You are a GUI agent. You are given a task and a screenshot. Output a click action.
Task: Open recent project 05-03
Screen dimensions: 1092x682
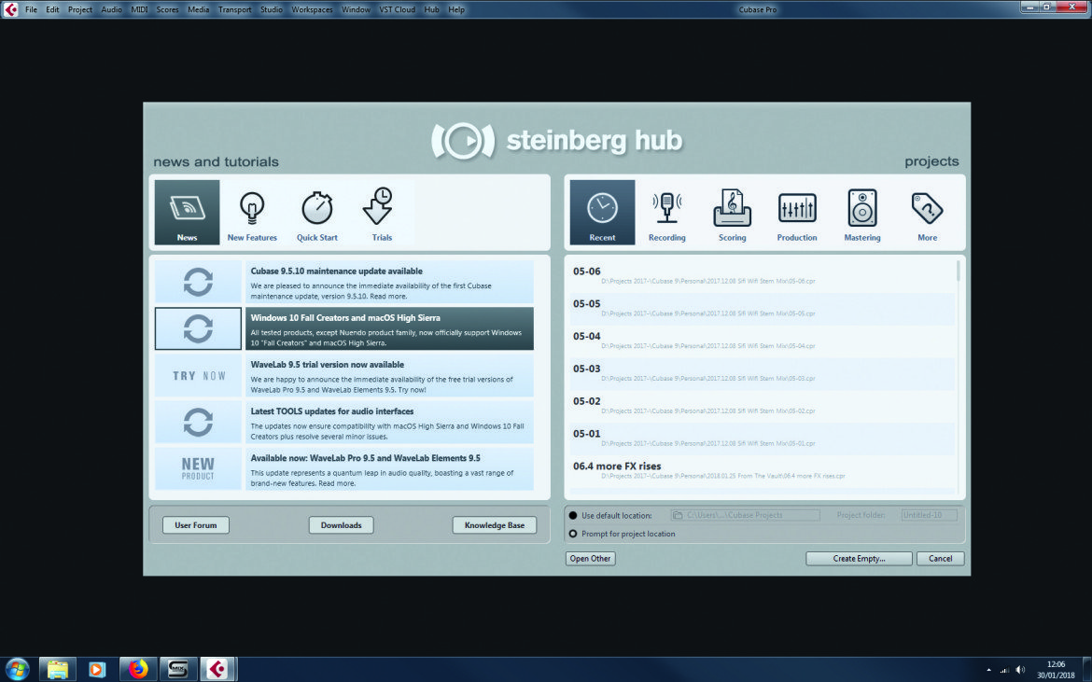pos(762,373)
